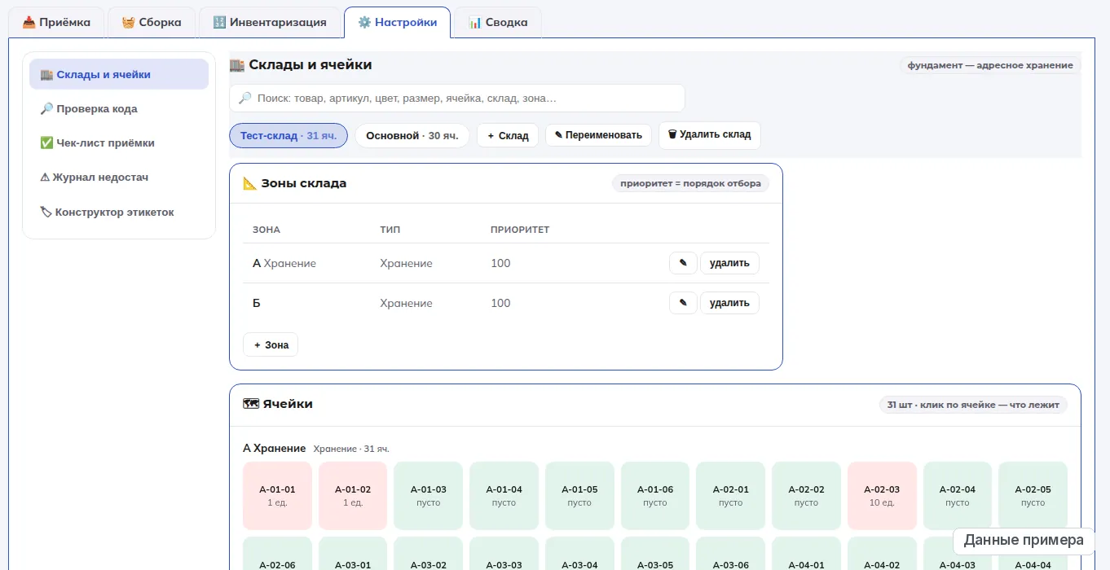Viewport: 1110px width, 570px height.
Task: Click the 31 шт cells hint badge
Action: 973,404
